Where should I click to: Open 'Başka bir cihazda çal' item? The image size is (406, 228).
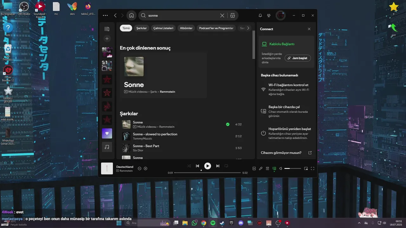(x=286, y=111)
